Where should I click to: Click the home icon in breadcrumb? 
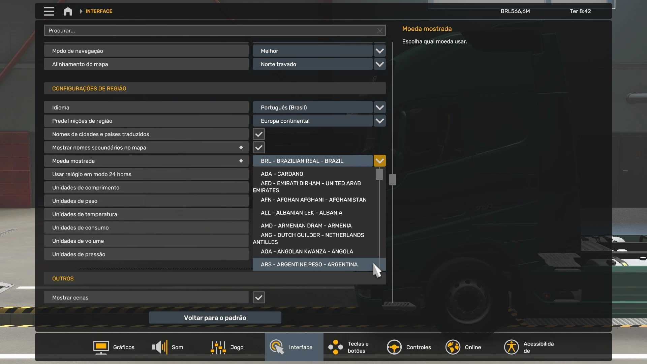[x=68, y=11]
